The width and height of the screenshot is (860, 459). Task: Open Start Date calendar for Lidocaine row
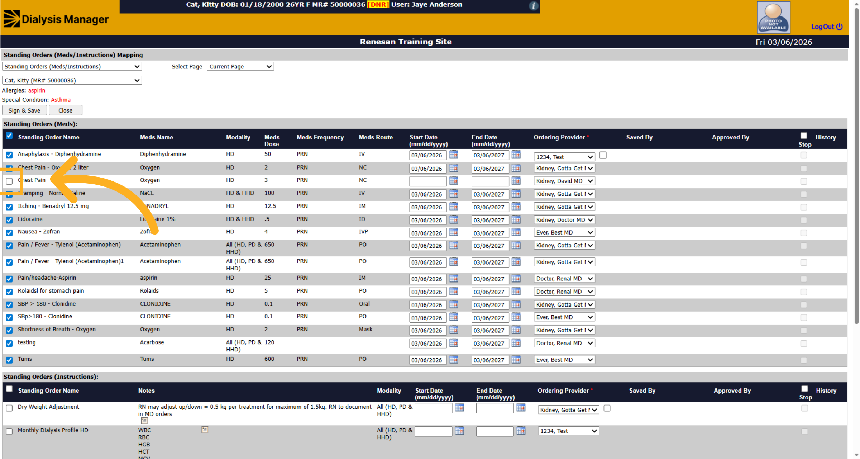[x=454, y=220]
